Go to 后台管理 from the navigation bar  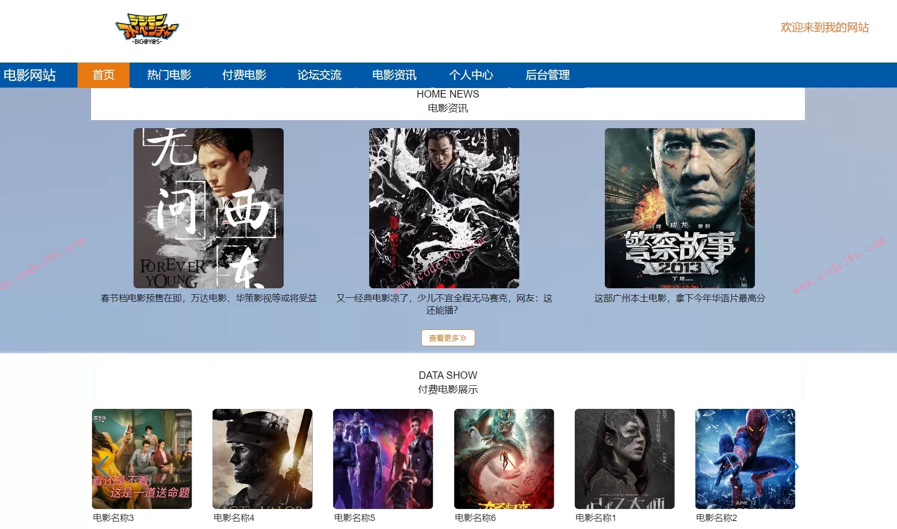(547, 75)
